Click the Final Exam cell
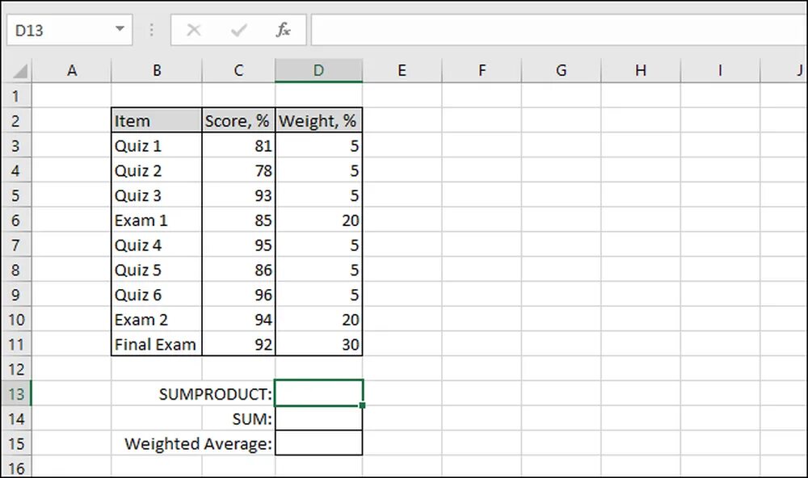The height and width of the screenshot is (478, 808). pos(157,344)
